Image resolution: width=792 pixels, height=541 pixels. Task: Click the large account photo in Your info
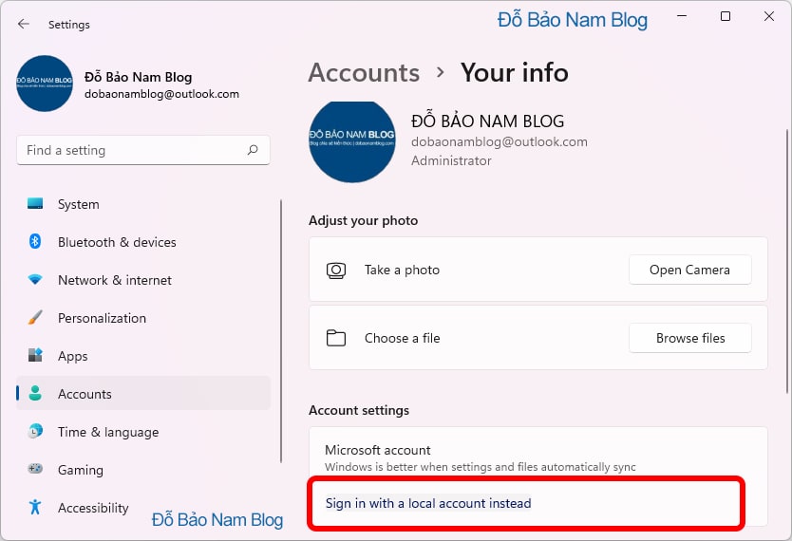352,141
